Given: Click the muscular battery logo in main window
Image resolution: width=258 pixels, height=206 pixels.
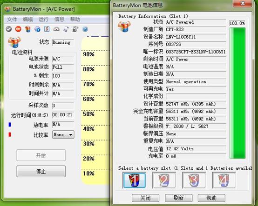Looking at the screenshot, I should (x=14, y=42).
